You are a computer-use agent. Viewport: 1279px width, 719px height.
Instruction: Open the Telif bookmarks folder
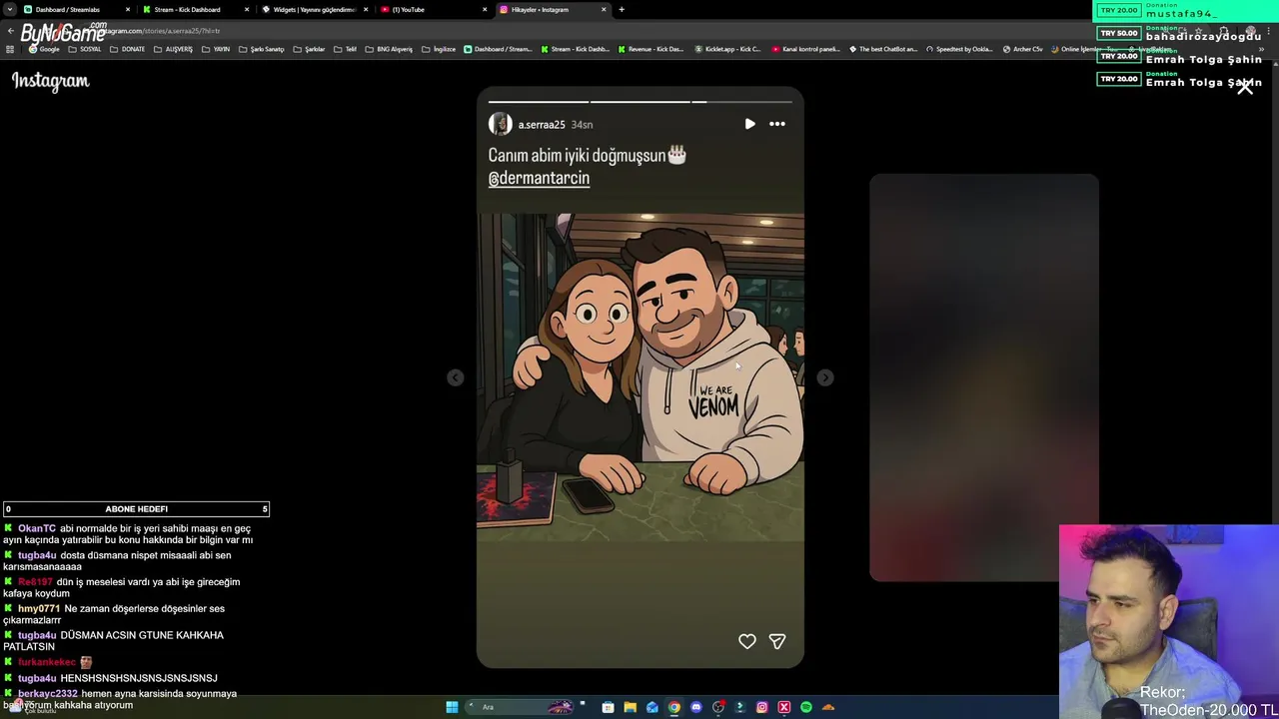click(x=346, y=49)
